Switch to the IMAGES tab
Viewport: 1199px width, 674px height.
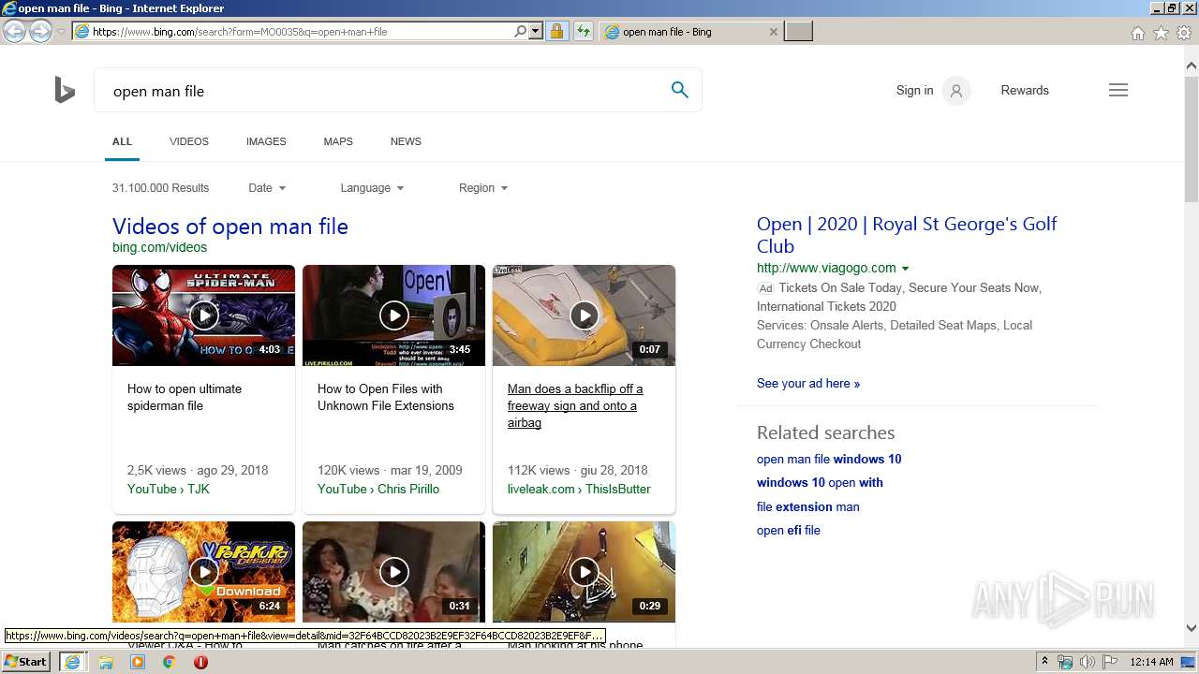pos(266,141)
